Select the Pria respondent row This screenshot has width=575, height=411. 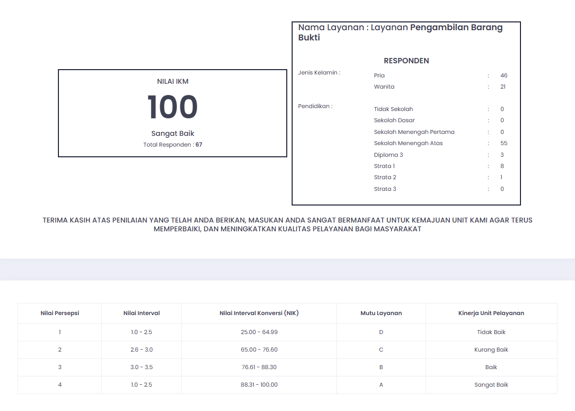point(441,75)
